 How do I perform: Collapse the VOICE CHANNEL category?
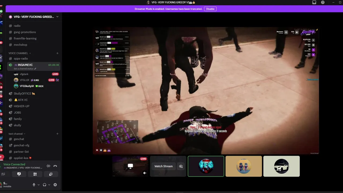[x=20, y=53]
